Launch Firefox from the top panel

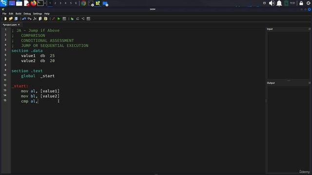pyautogui.click(x=34, y=3)
